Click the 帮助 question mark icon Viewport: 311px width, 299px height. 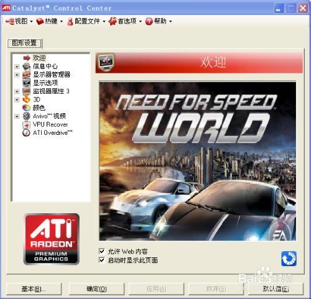pyautogui.click(x=149, y=21)
